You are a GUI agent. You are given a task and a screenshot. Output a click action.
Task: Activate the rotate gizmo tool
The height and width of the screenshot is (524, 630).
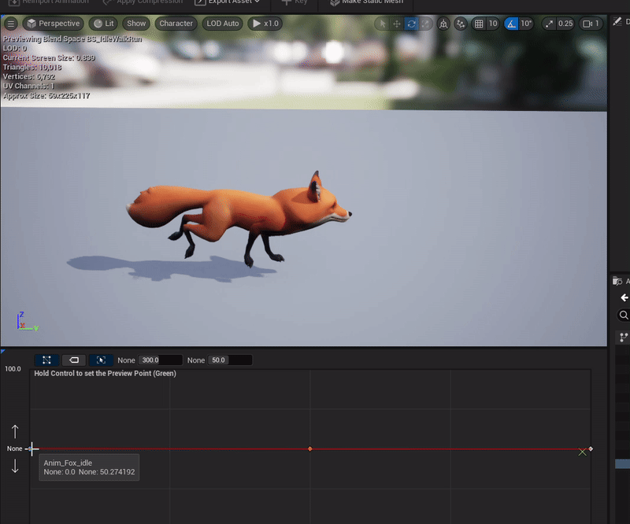pos(411,24)
